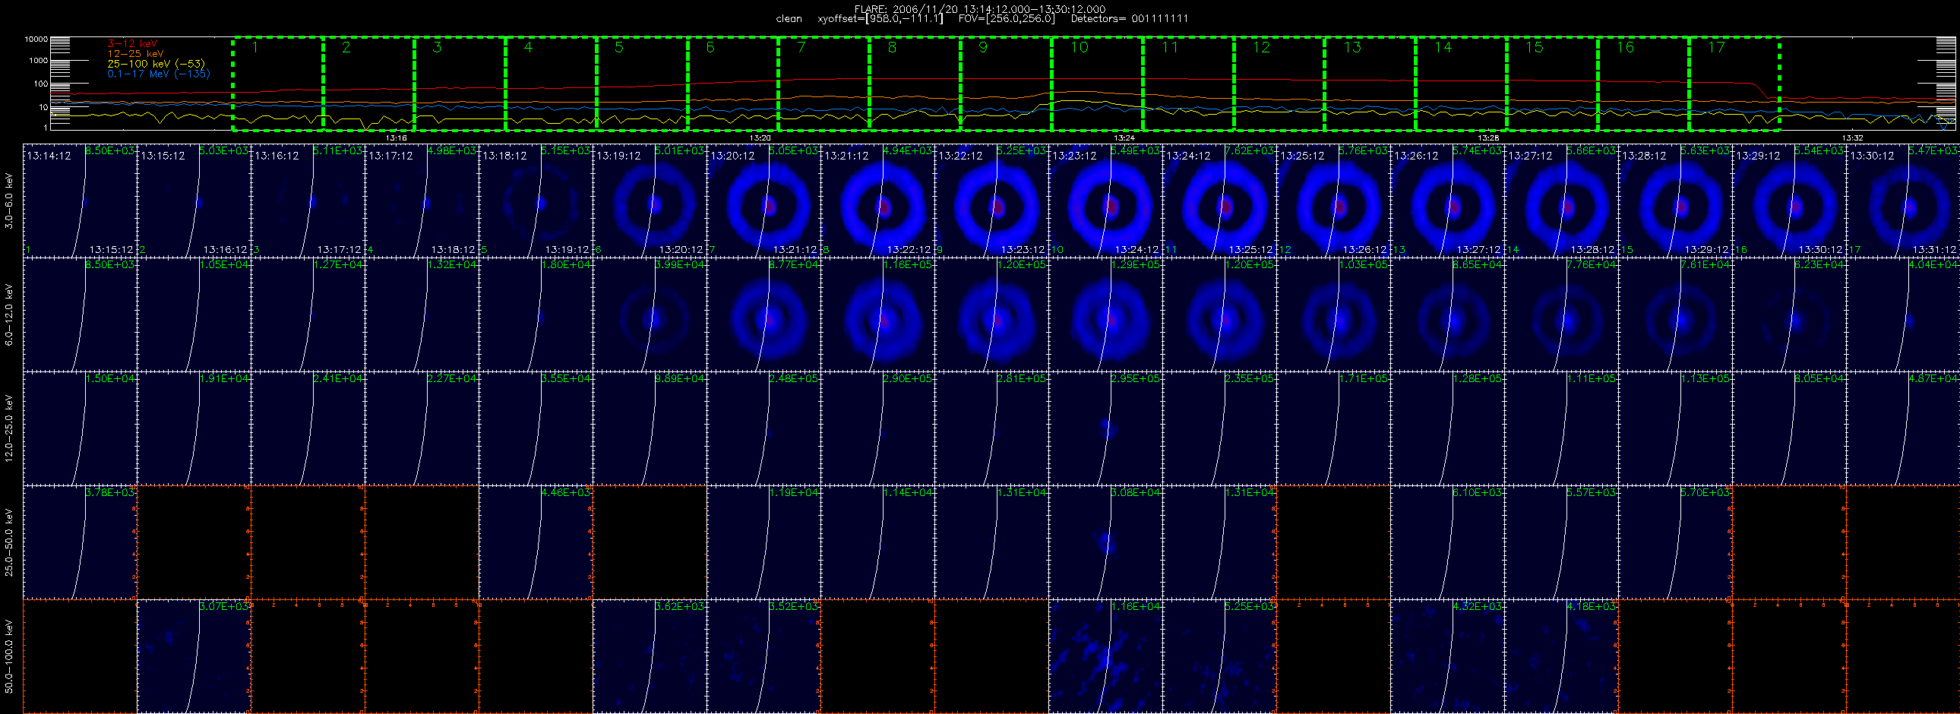
Task: Click the green "9.89E+04" peak value
Action: [x=679, y=379]
